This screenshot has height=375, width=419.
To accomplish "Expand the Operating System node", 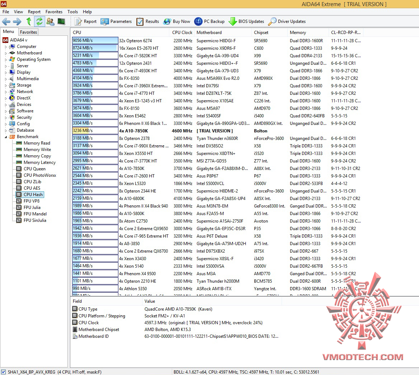I will point(6,59).
